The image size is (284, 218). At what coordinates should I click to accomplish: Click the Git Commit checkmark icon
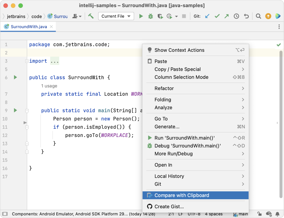tap(217, 16)
